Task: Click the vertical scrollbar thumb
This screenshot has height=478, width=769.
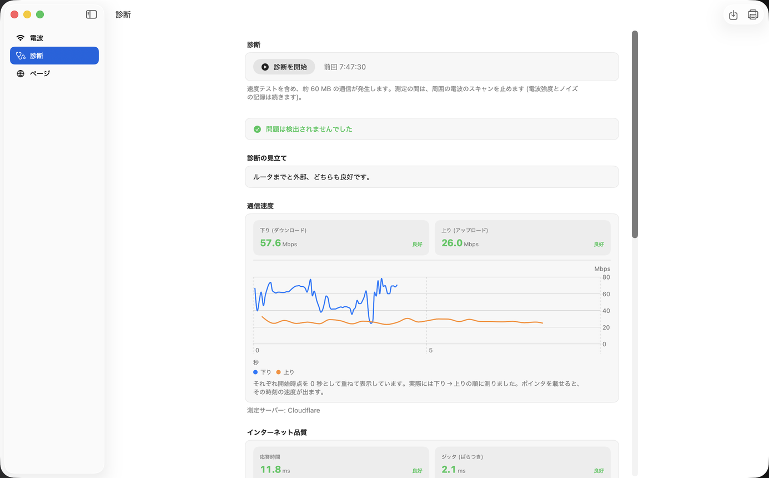Action: [x=635, y=134]
